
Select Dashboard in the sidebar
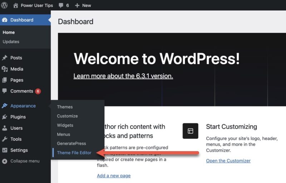22,20
